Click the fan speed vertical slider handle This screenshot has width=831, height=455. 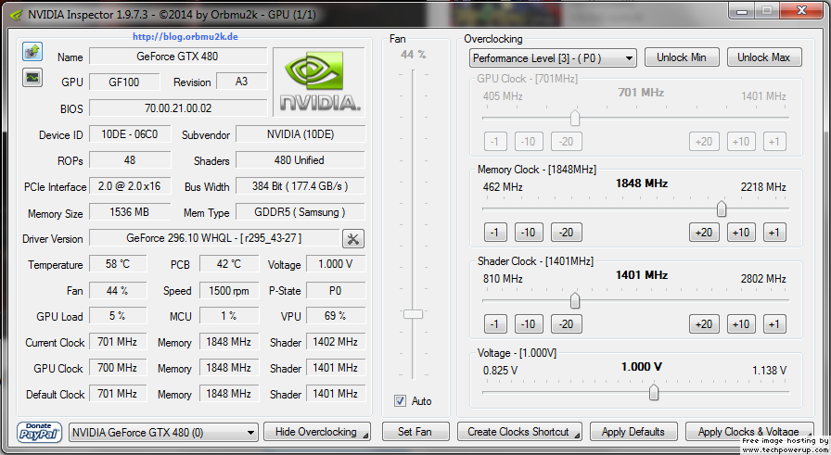[x=414, y=314]
